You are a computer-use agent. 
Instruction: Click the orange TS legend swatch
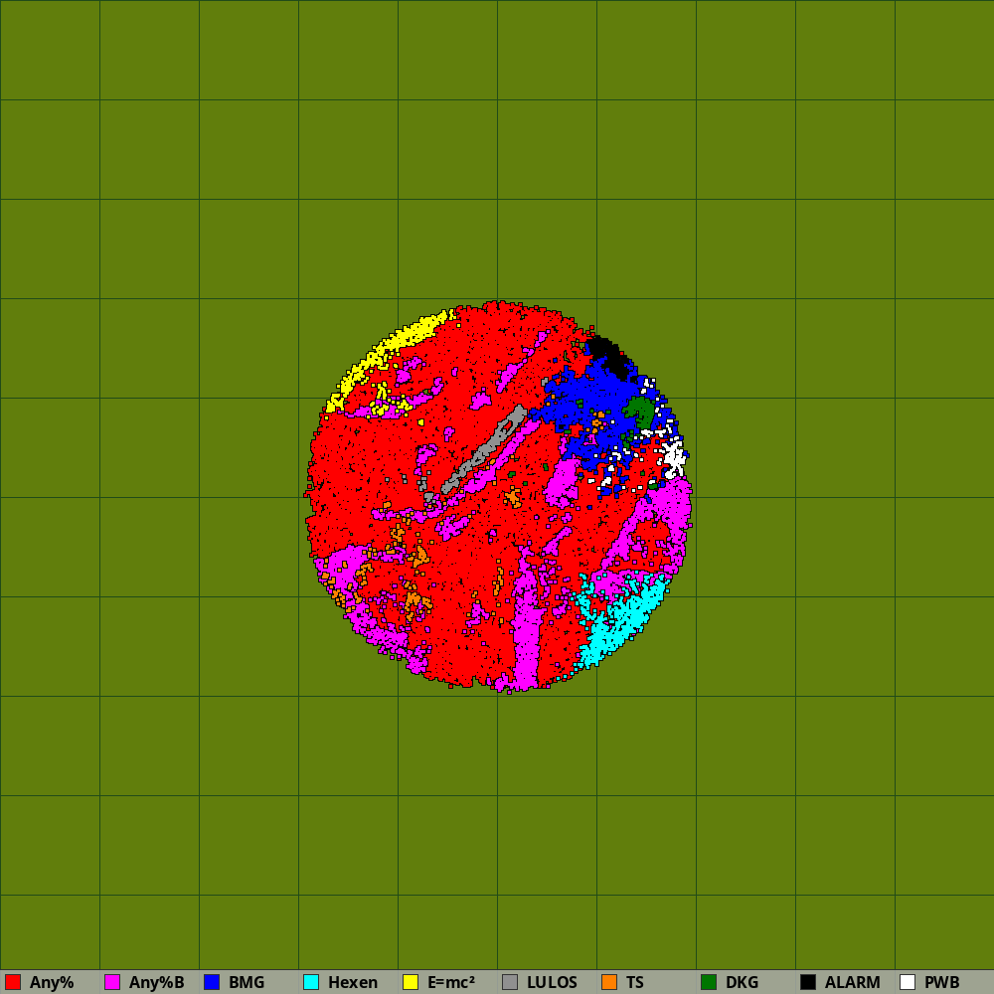coord(610,982)
